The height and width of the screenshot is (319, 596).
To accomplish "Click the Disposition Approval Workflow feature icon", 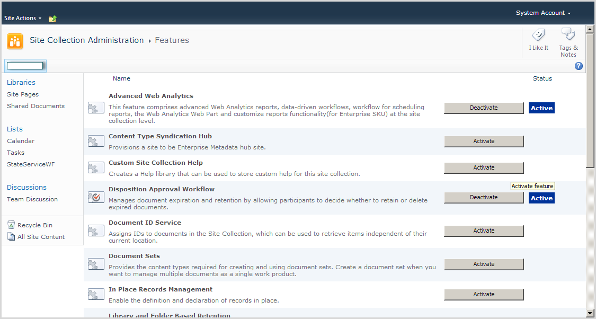I will [x=96, y=197].
